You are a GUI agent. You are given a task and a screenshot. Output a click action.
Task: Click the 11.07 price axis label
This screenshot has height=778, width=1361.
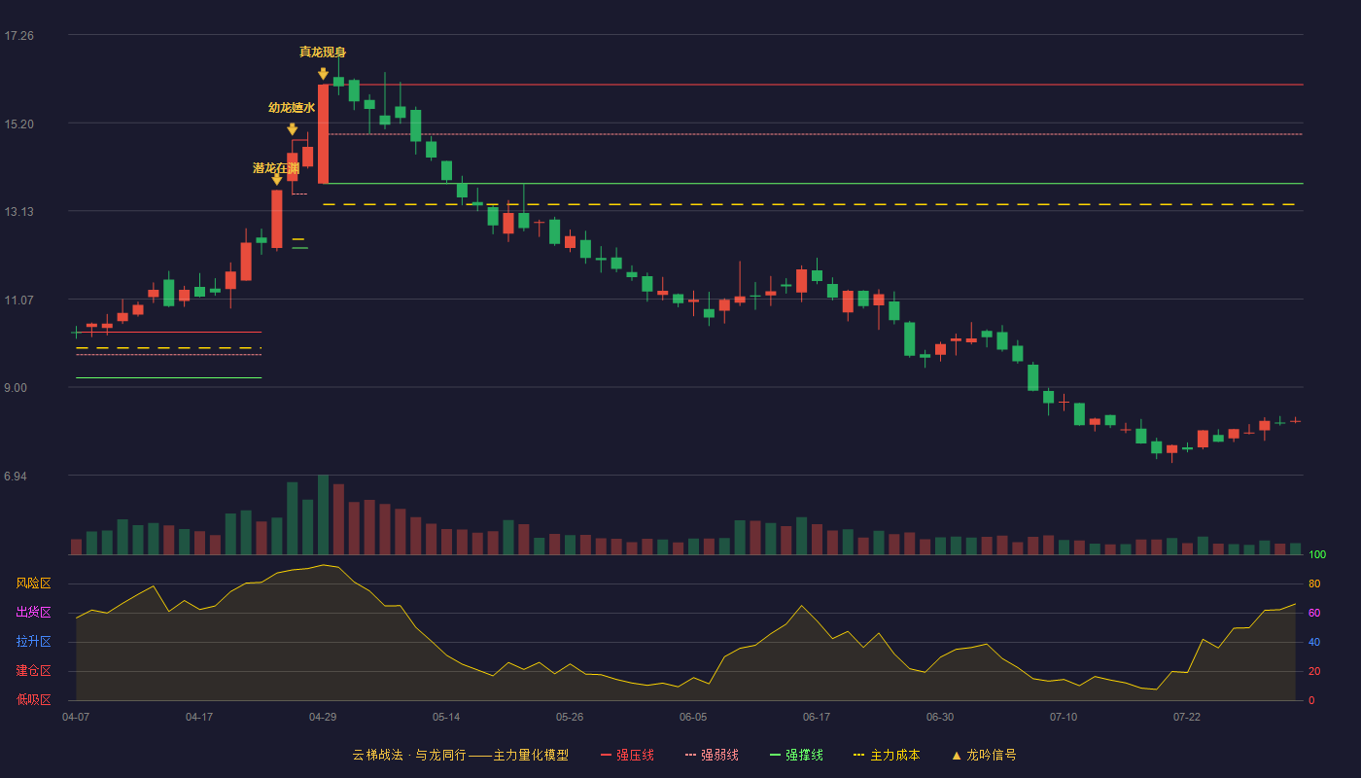(18, 301)
